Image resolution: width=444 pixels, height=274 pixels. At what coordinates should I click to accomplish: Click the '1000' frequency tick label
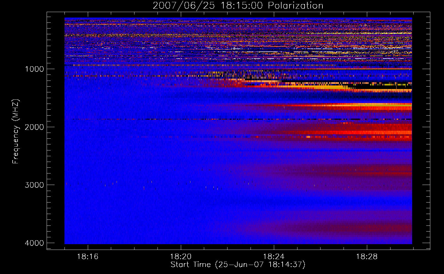pyautogui.click(x=34, y=69)
